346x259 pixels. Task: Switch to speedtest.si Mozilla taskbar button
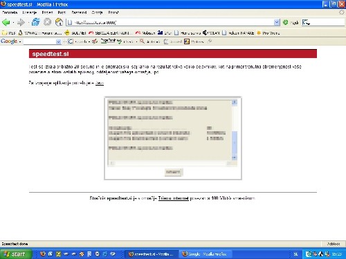coord(152,254)
